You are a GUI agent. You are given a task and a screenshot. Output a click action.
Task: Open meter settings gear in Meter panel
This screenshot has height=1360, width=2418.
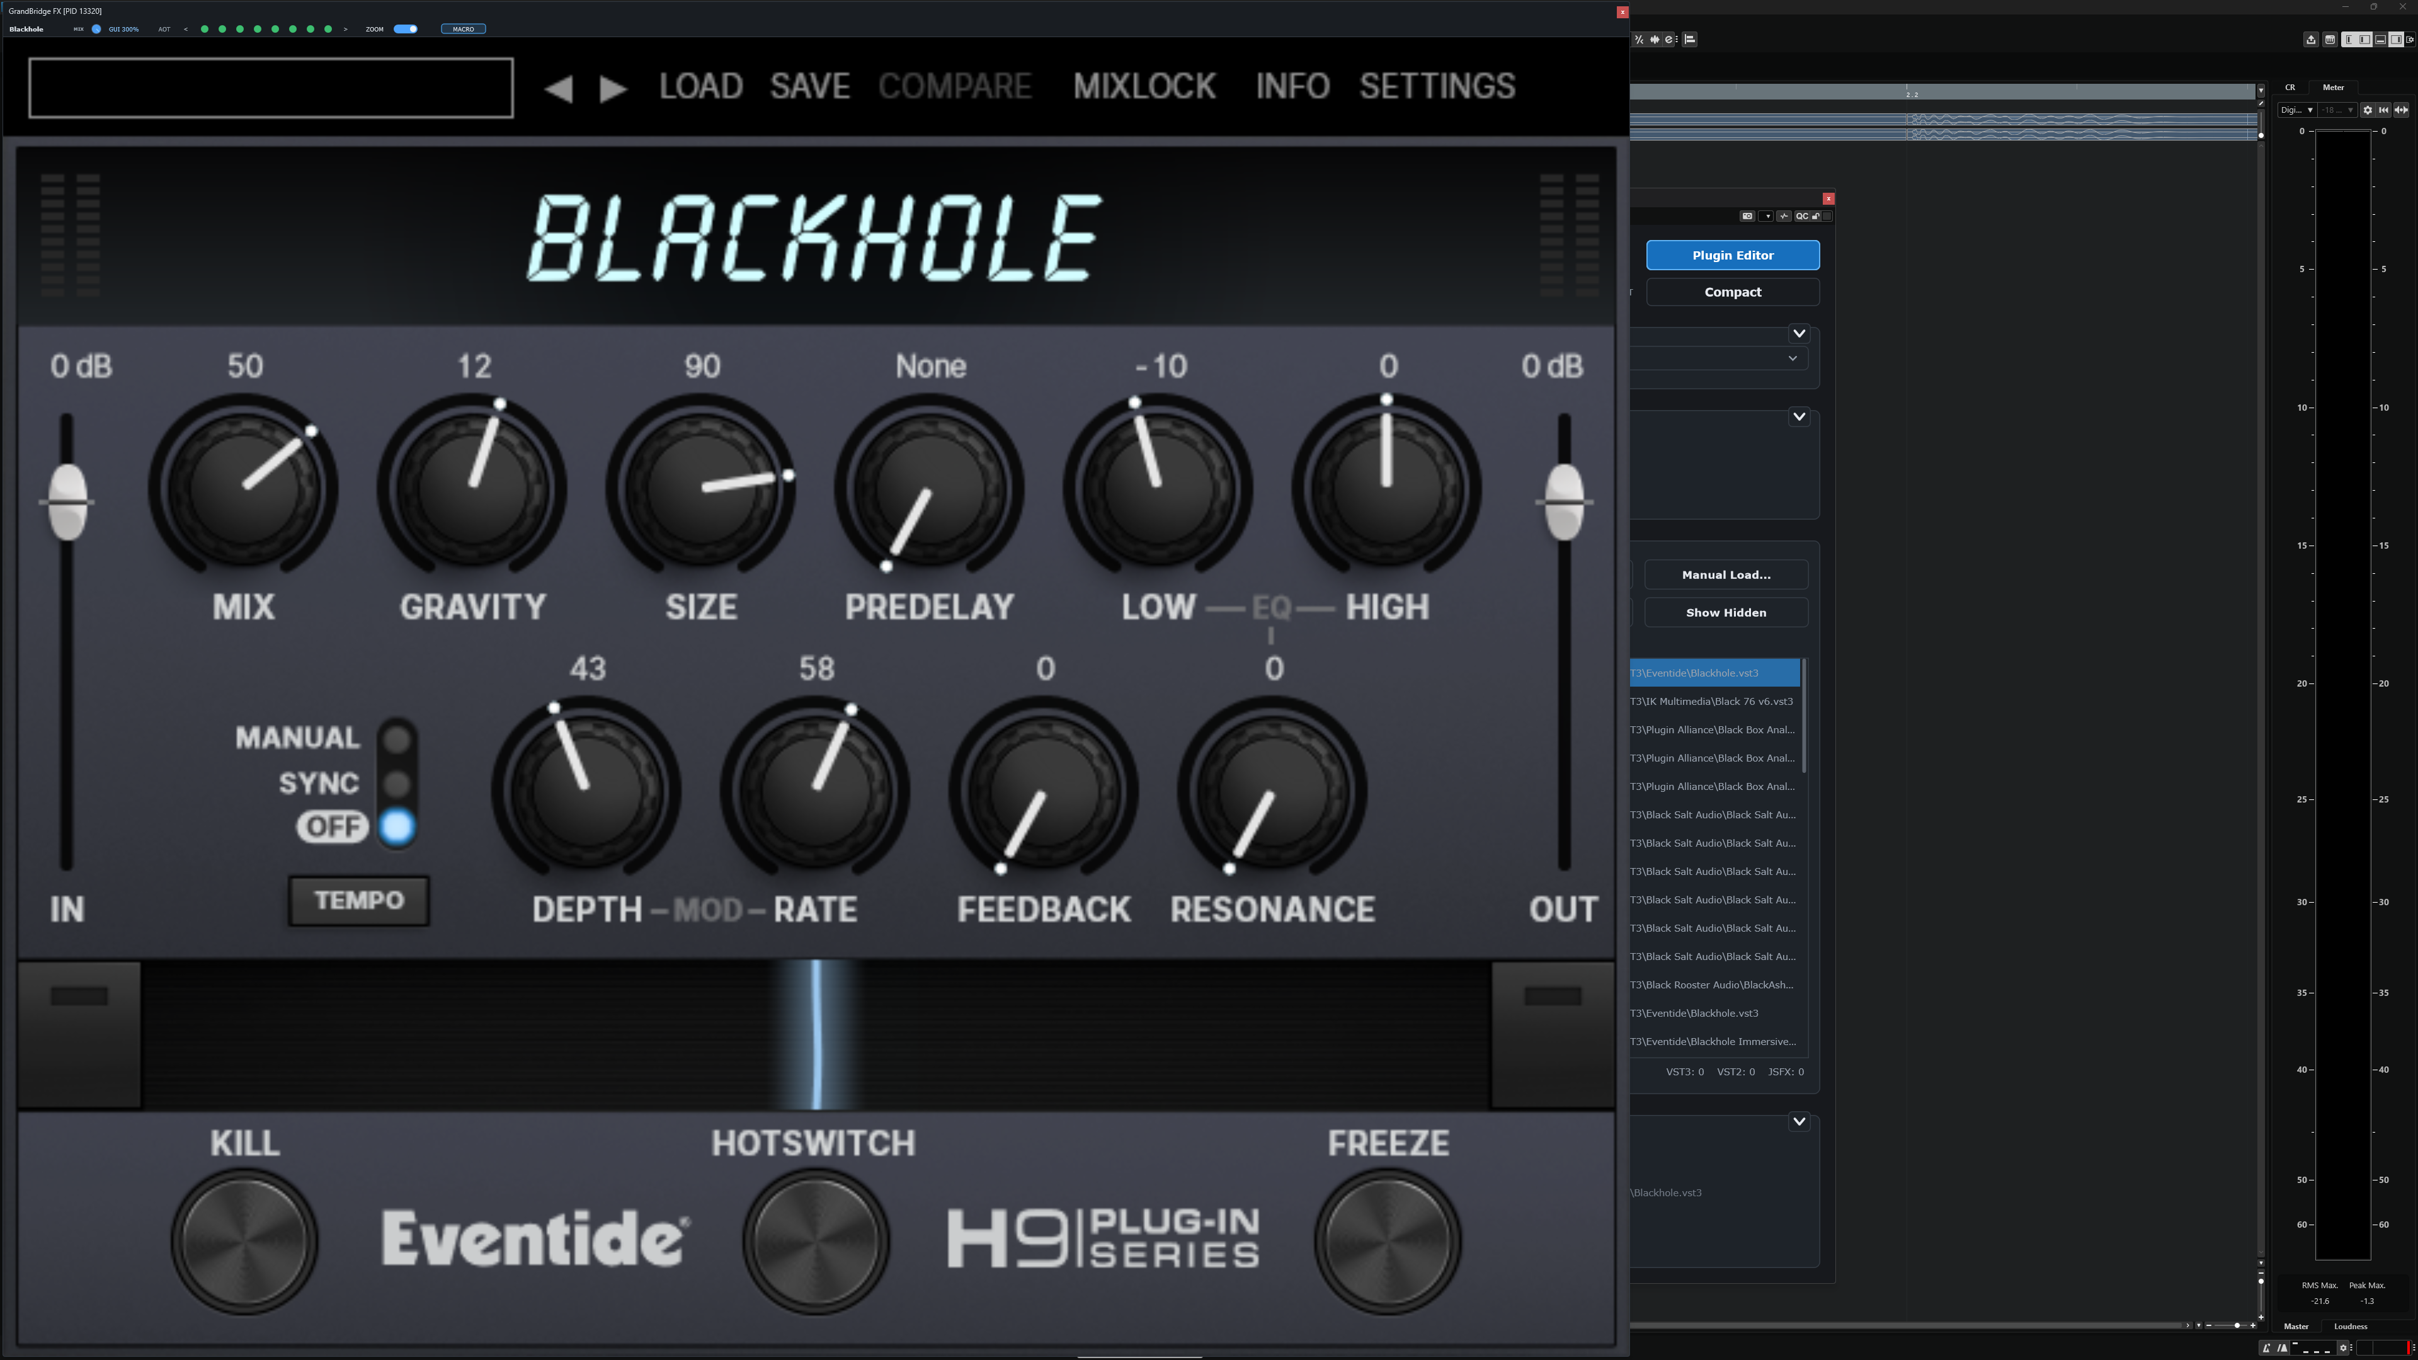point(2368,110)
